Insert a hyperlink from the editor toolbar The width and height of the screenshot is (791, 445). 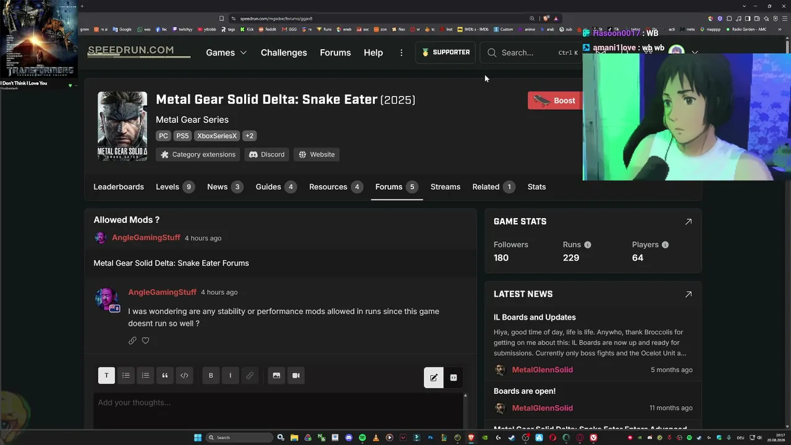(x=250, y=375)
